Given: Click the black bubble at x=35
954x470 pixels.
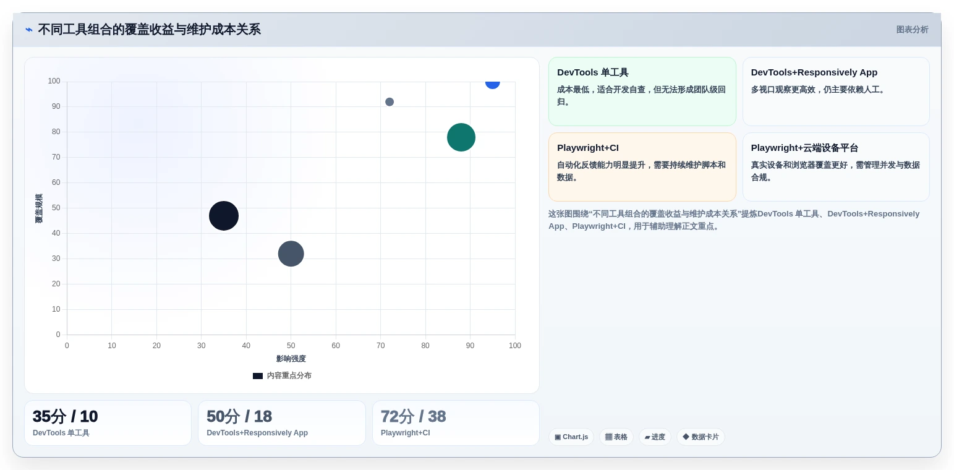Looking at the screenshot, I should 224,216.
